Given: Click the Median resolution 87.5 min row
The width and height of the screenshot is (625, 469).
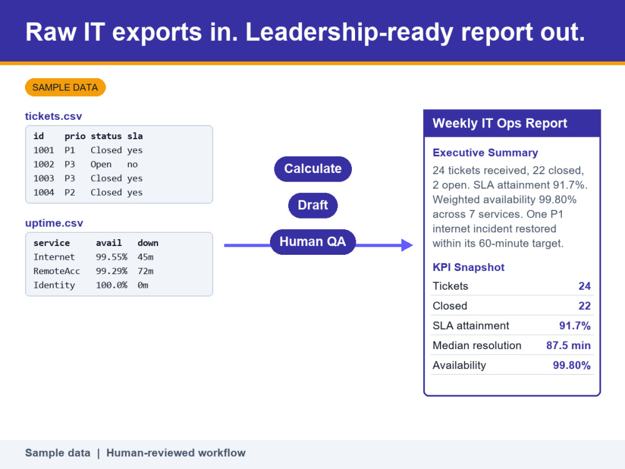Looking at the screenshot, I should coord(512,345).
